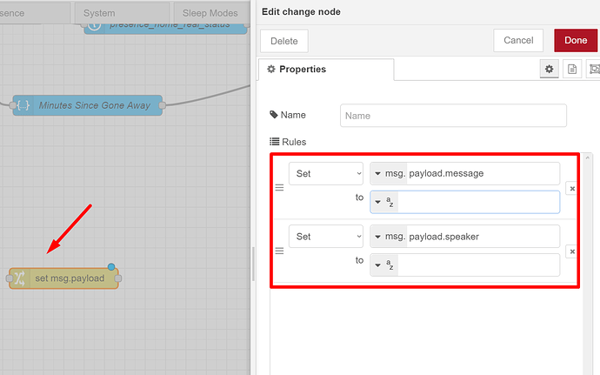Click the payload.message value input field
600x375 pixels.
[478, 202]
